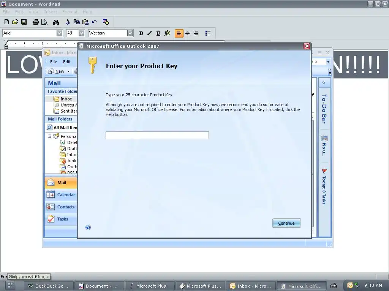Click All Mail Items in Outlook
The height and width of the screenshot is (291, 389).
pos(62,128)
